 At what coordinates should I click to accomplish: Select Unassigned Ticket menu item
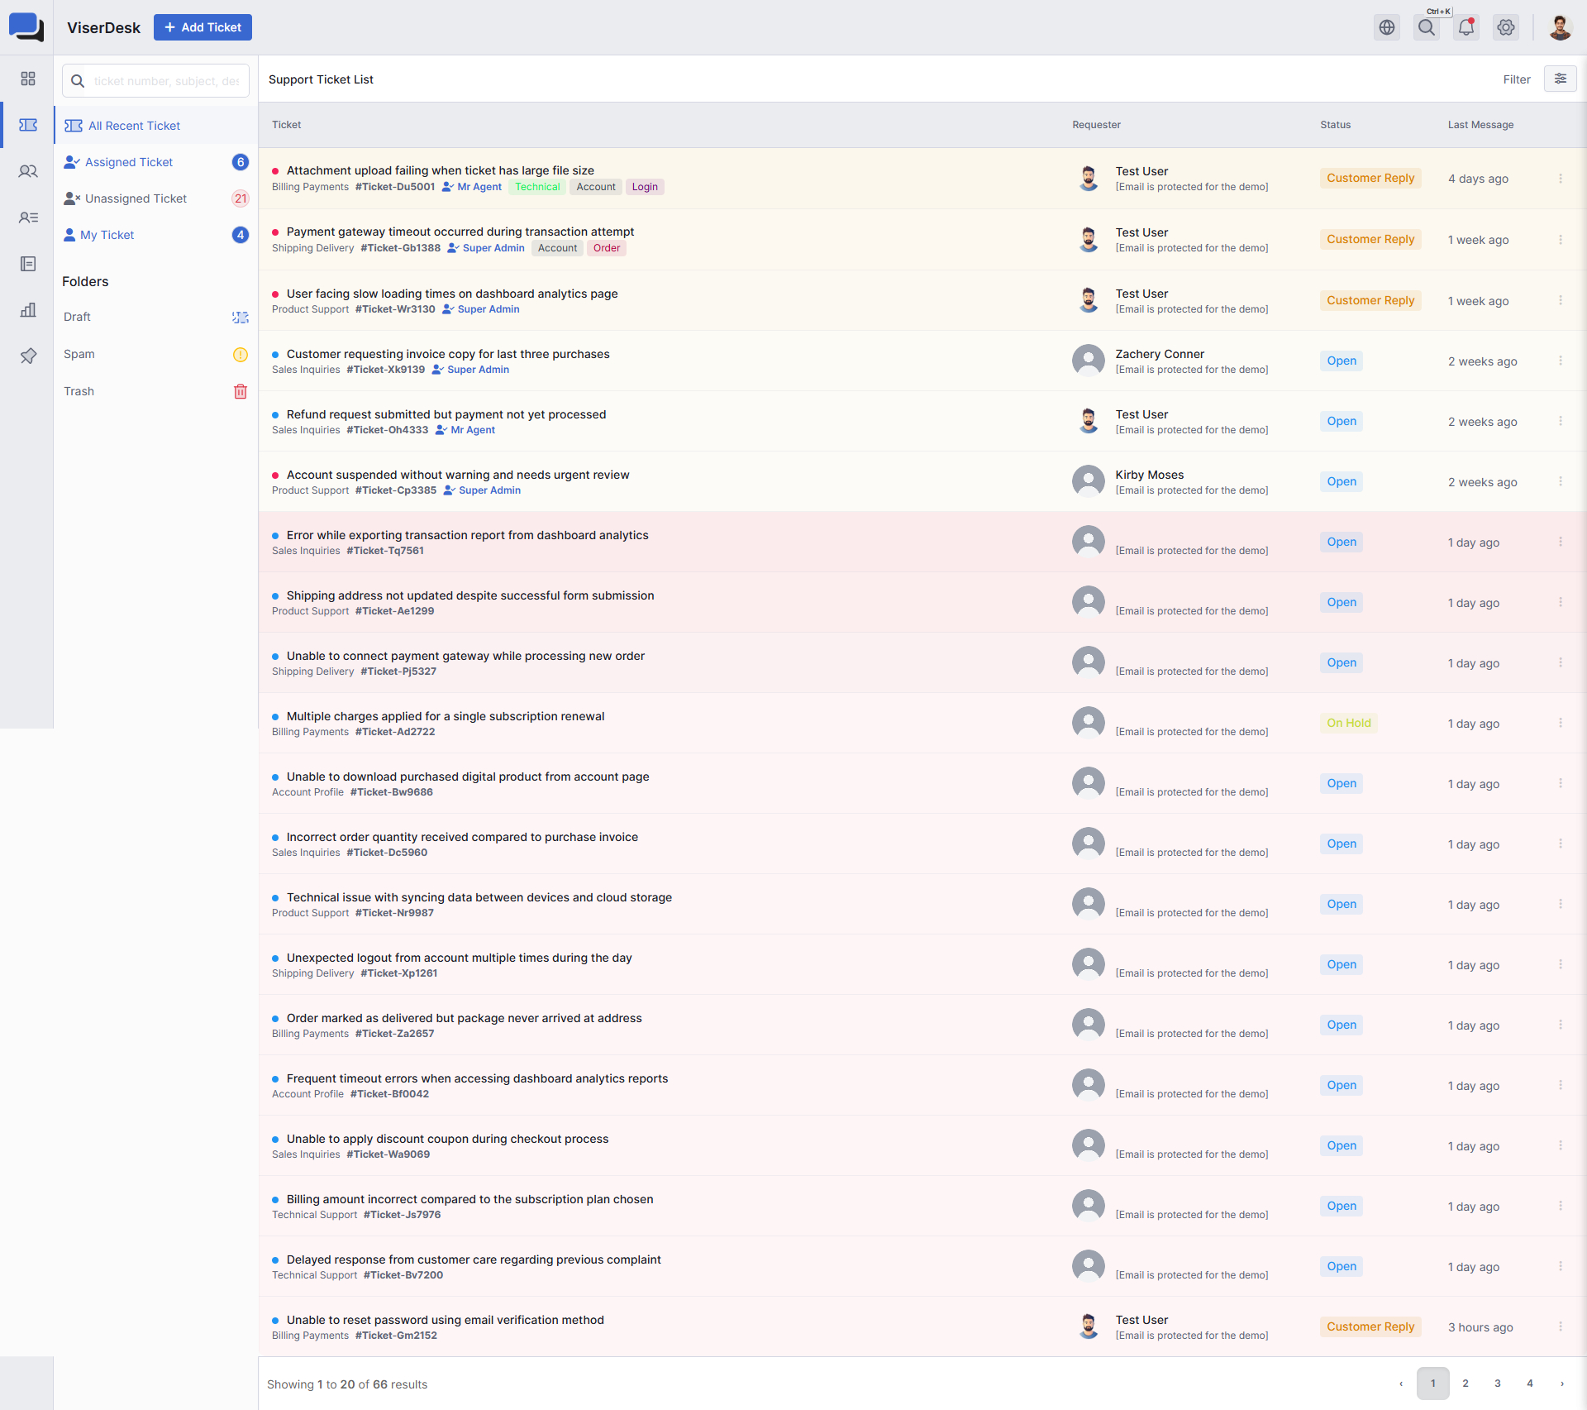point(136,198)
